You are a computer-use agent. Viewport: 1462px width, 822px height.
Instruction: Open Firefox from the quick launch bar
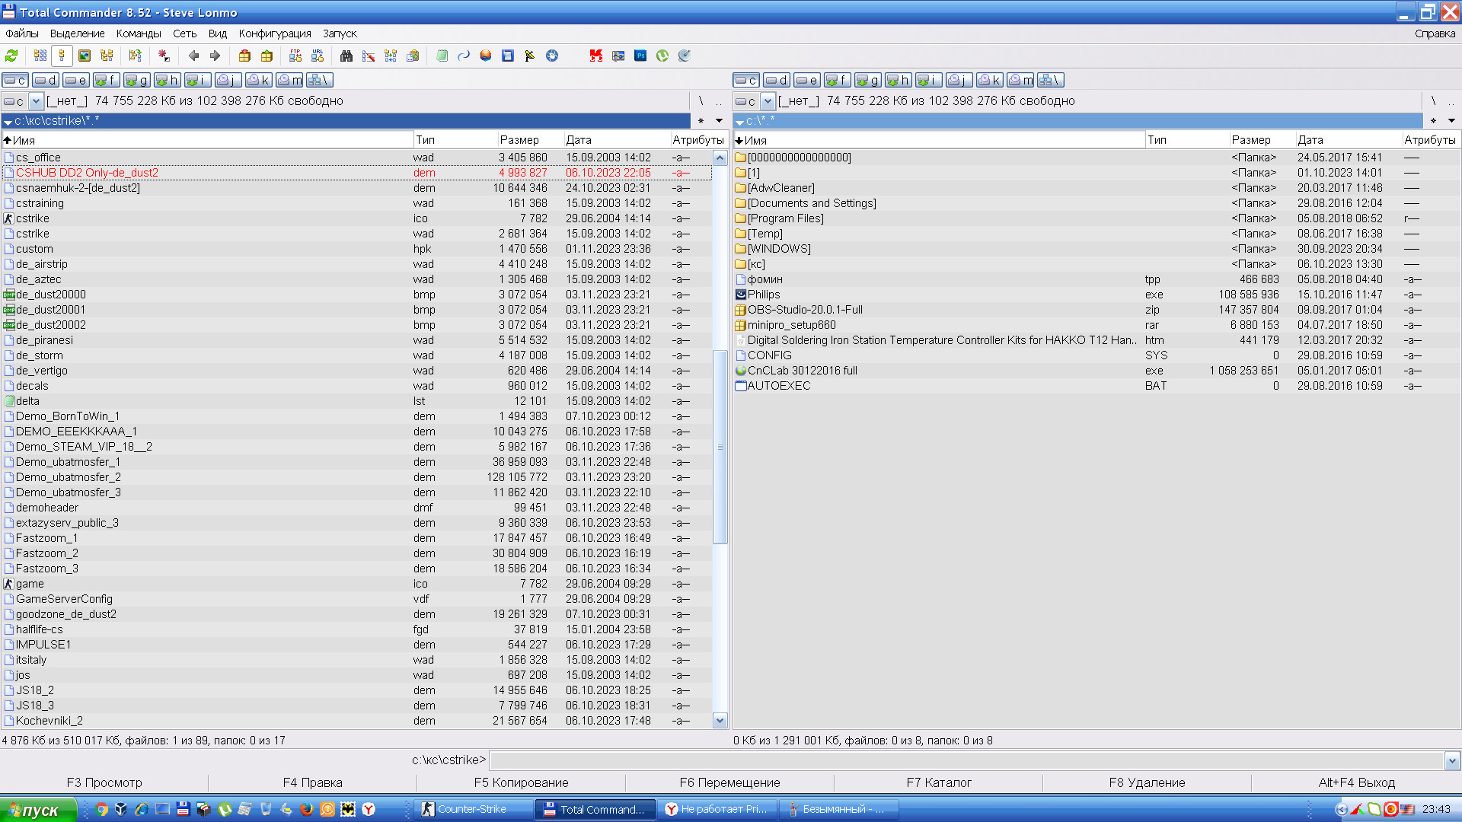coord(306,809)
